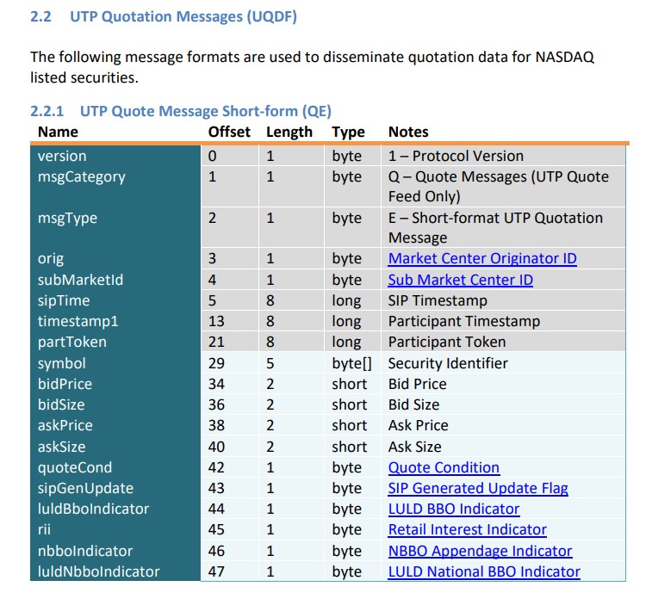Go to the LULD BBO Indicator link

[x=454, y=509]
